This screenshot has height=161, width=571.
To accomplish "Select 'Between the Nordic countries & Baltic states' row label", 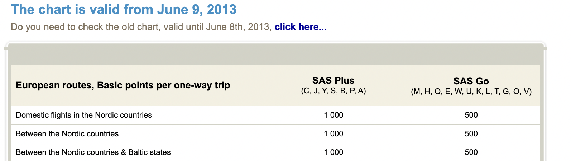I will click(x=93, y=152).
